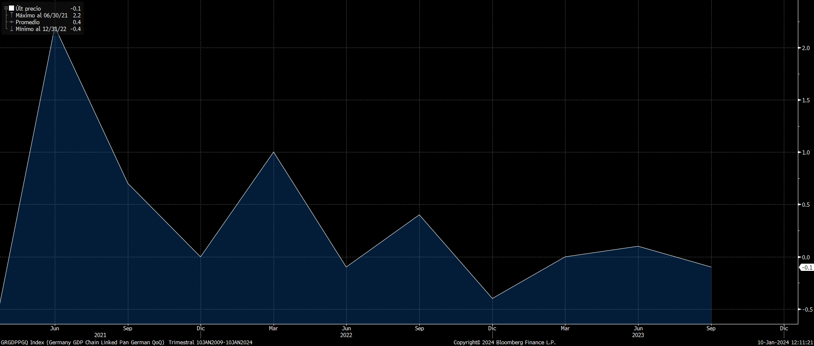
Task: Click the 2021 year label on x-axis
Action: click(100, 335)
